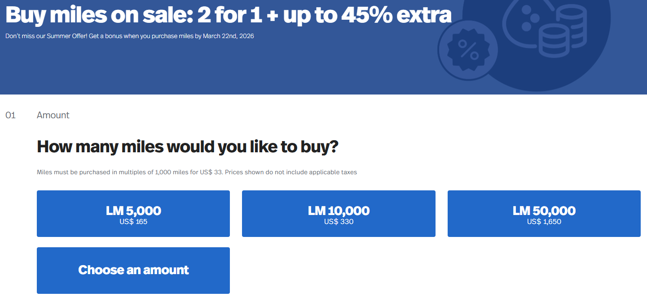Select the LM 5,000 miles option
Screen dimensions: 647x301
[x=133, y=214]
